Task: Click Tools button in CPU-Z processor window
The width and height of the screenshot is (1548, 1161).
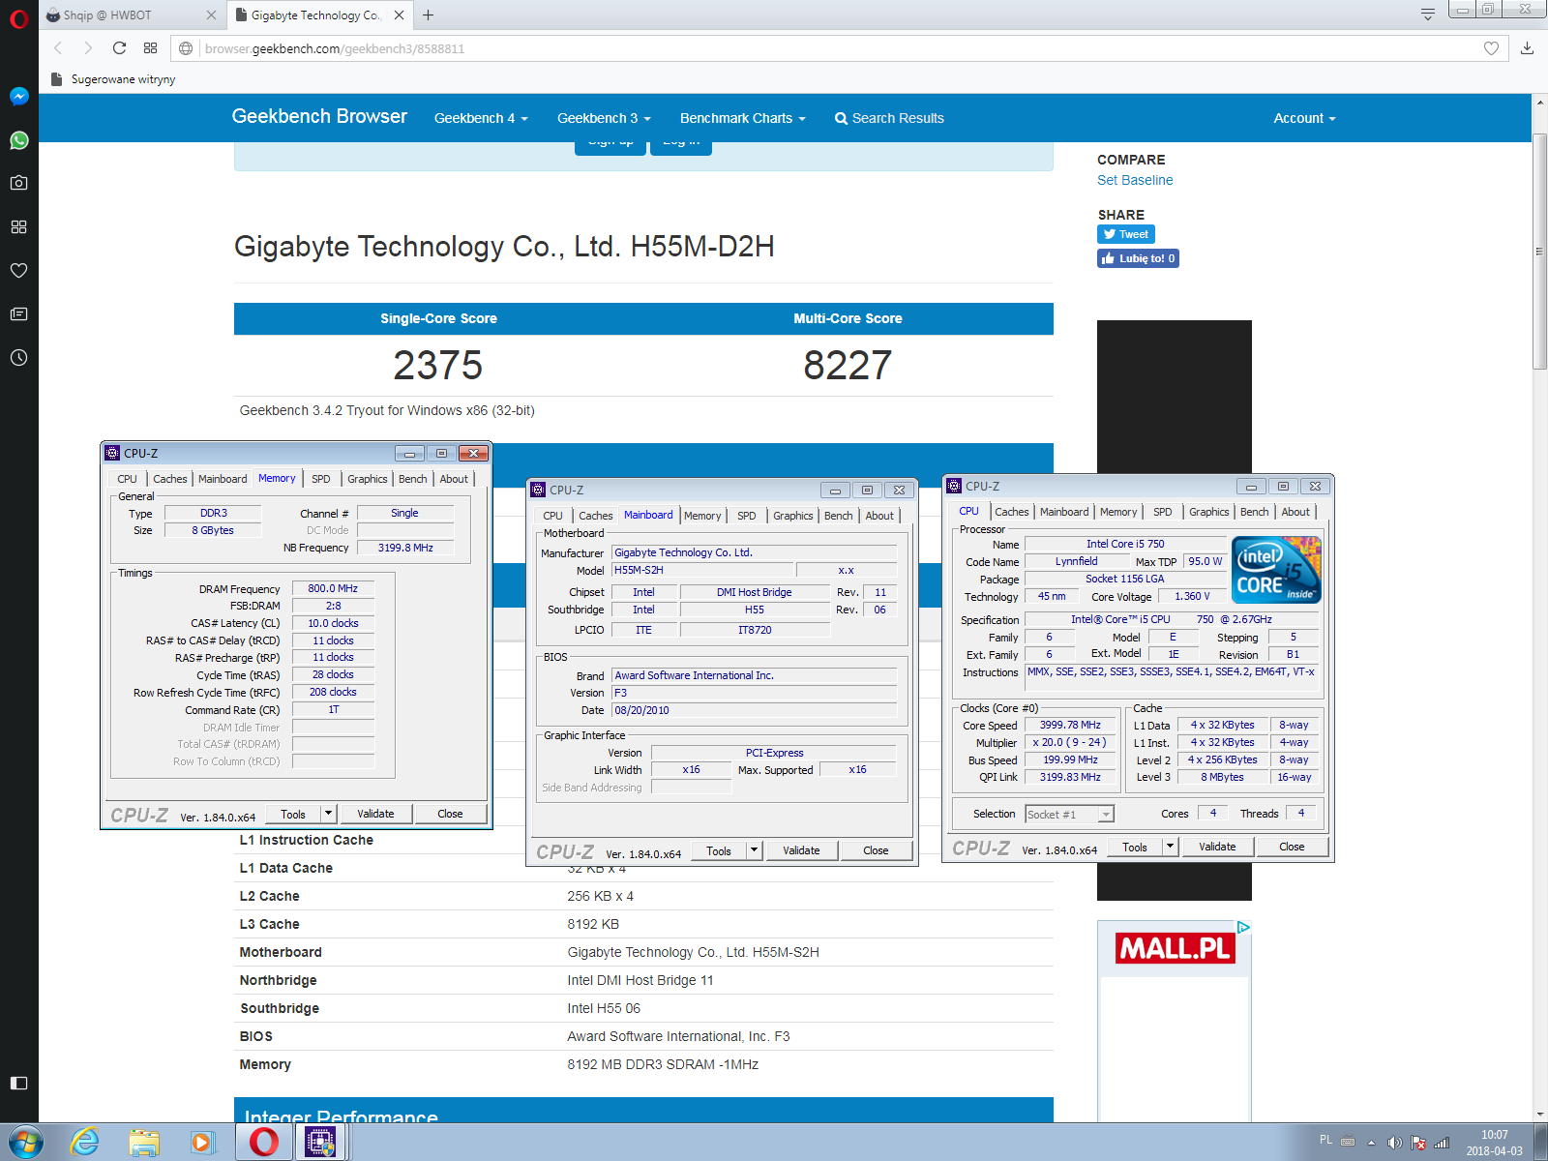Action: 1135,847
